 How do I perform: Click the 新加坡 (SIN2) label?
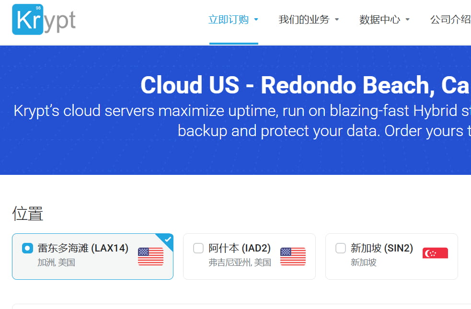click(x=382, y=248)
